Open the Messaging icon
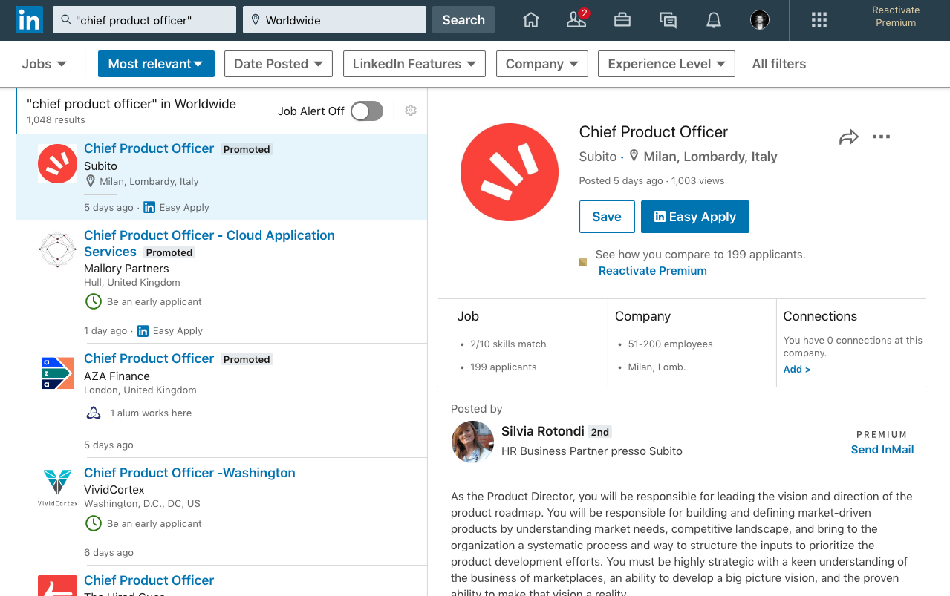The width and height of the screenshot is (950, 596). (668, 20)
